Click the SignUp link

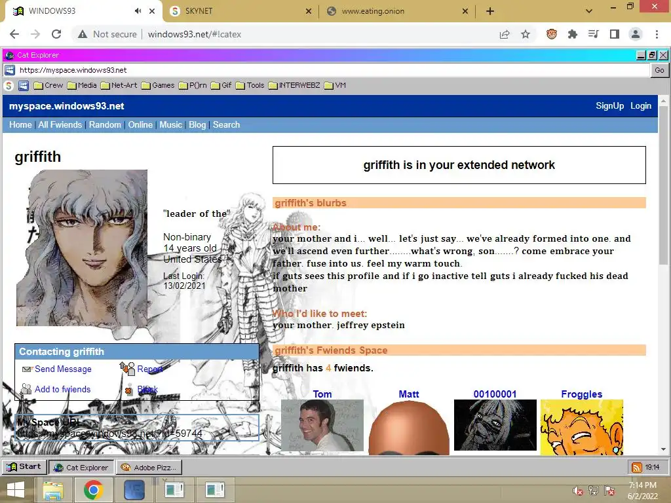click(x=610, y=105)
